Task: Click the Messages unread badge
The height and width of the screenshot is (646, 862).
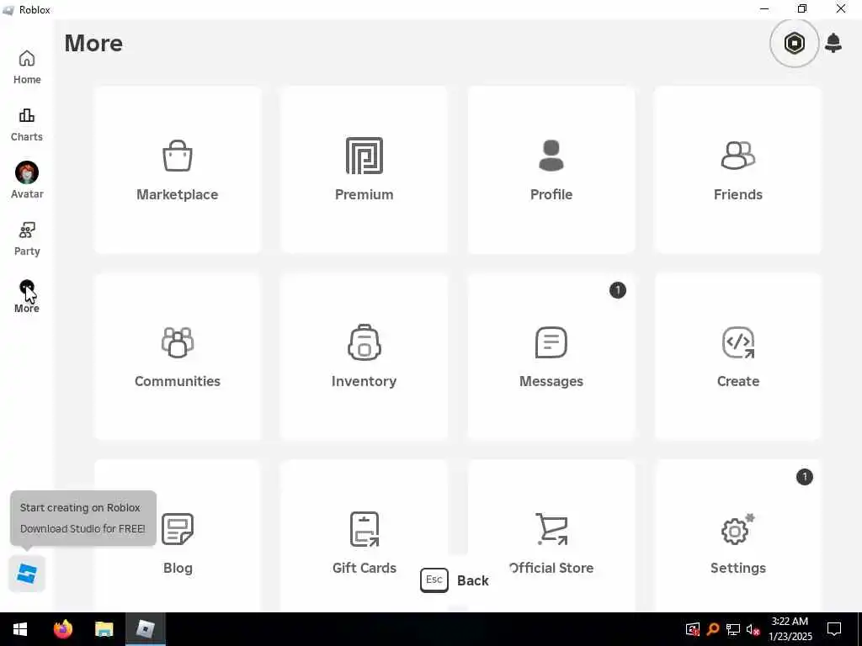Action: point(617,290)
